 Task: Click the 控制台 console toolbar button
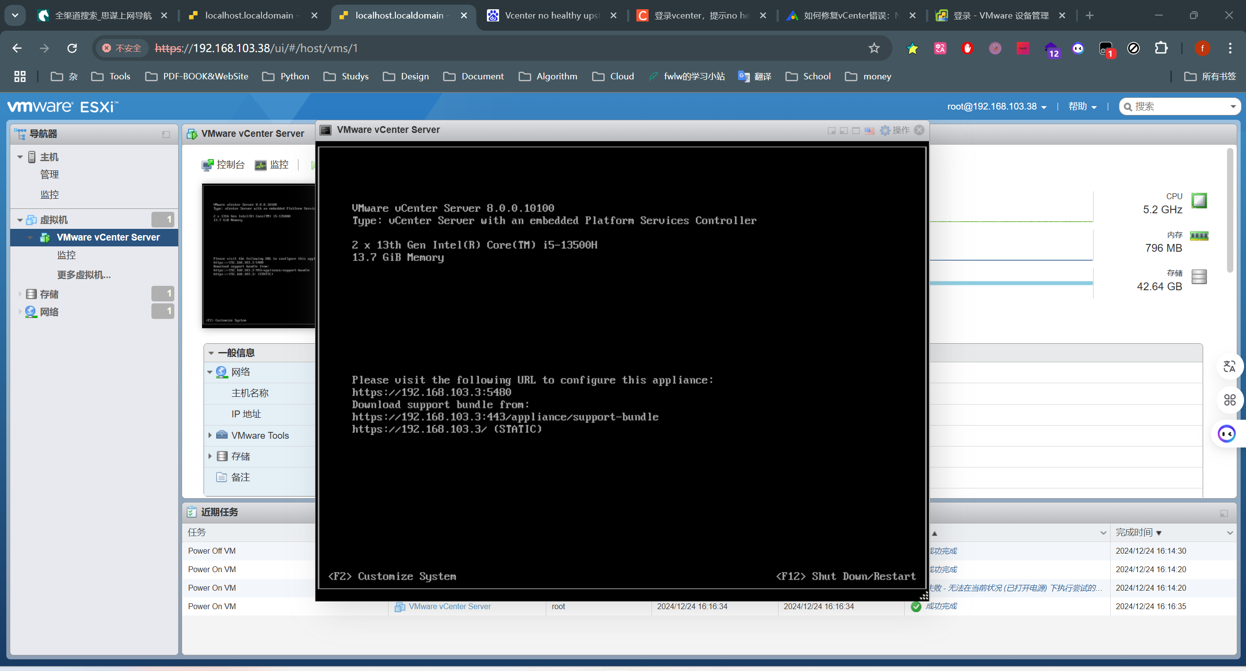click(x=223, y=165)
